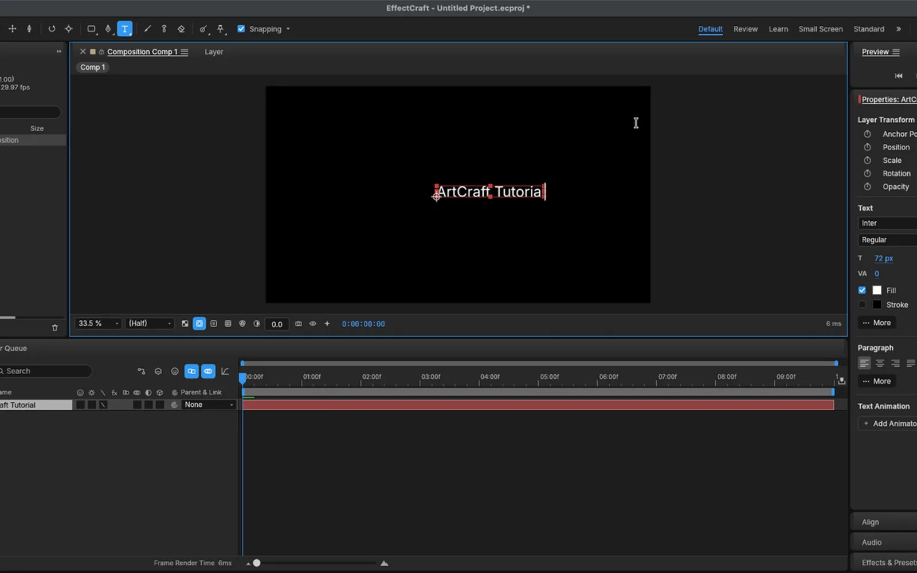Select the active Type tool

(x=124, y=29)
